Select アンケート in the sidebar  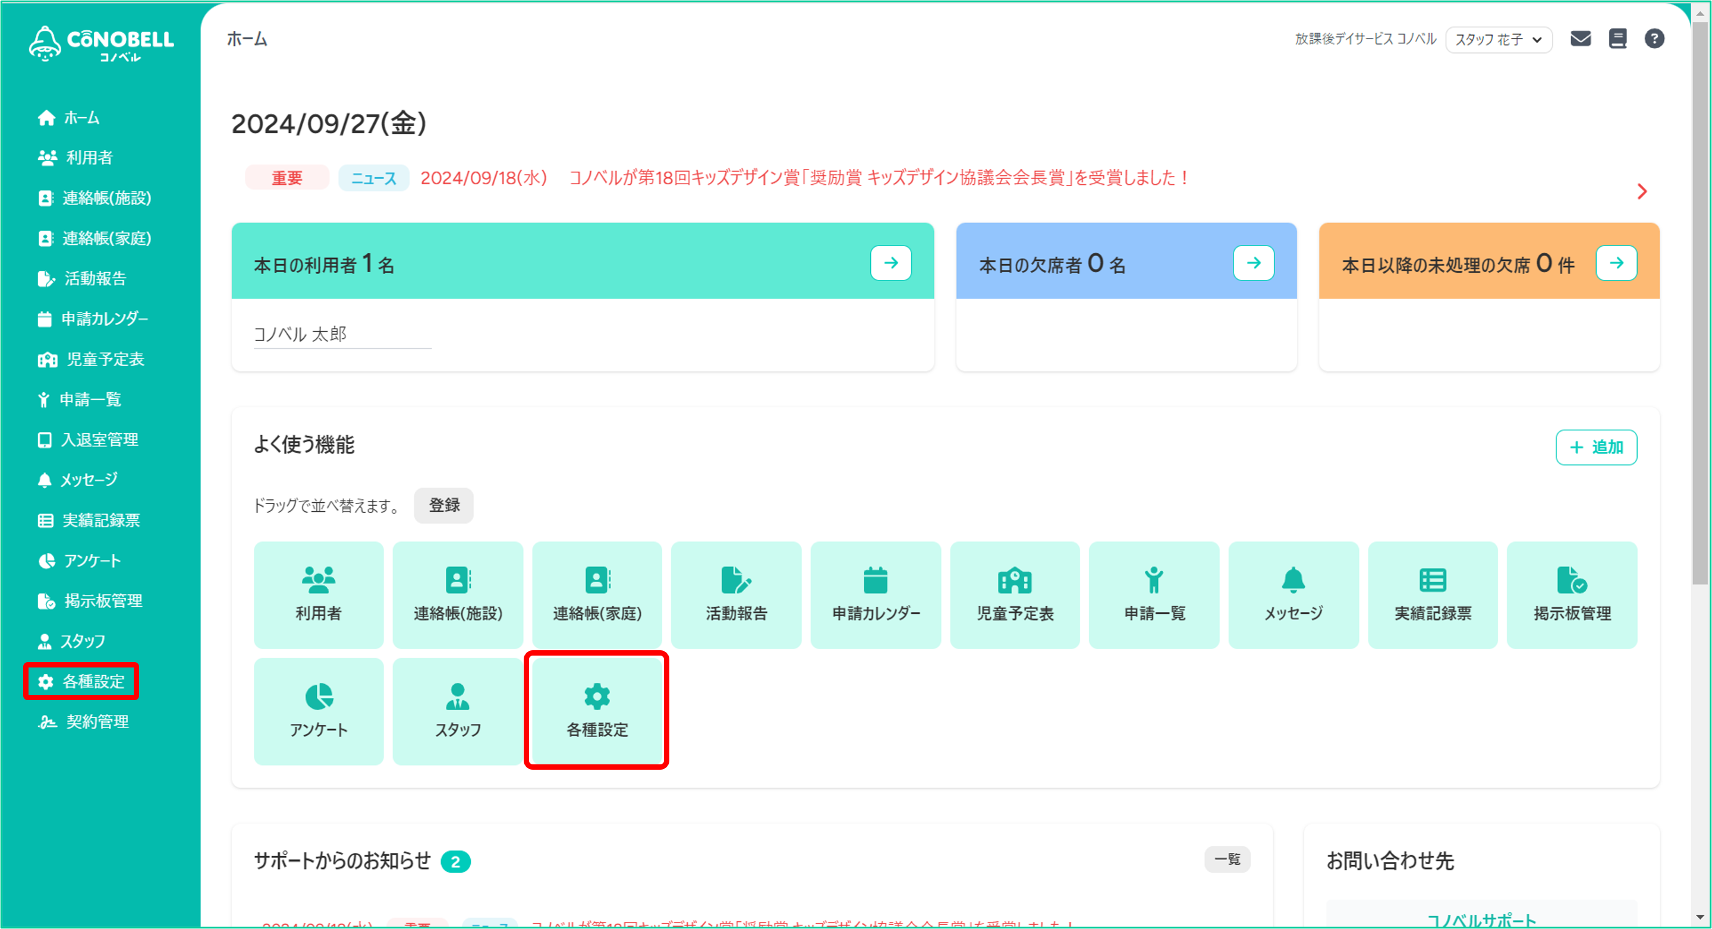(x=79, y=561)
